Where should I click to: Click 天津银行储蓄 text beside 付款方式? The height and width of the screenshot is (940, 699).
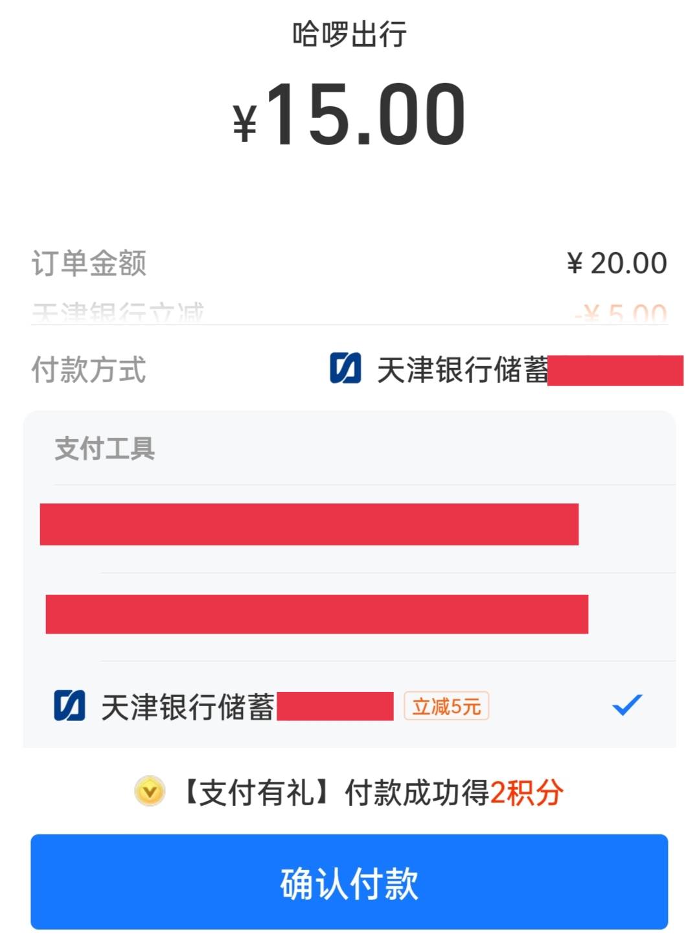coord(462,370)
